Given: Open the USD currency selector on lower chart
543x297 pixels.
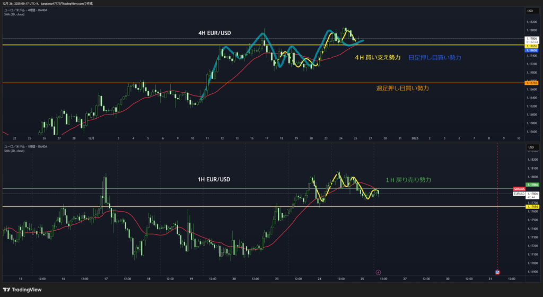Looking at the screenshot, I should 530,147.
